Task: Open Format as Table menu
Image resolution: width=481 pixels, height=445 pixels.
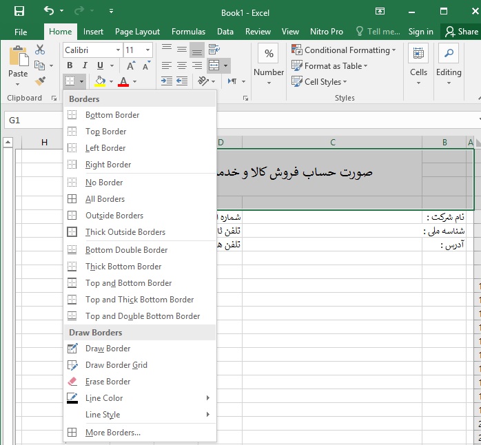Action: pos(329,66)
